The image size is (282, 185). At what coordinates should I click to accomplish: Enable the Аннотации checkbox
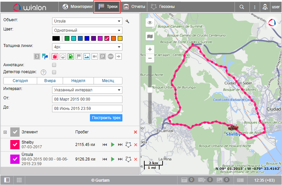tap(54, 65)
